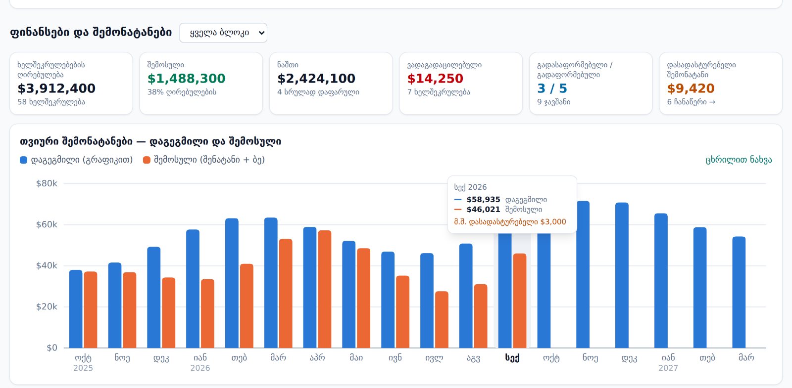Click the blue planned bar for January 2027

(x=661, y=281)
